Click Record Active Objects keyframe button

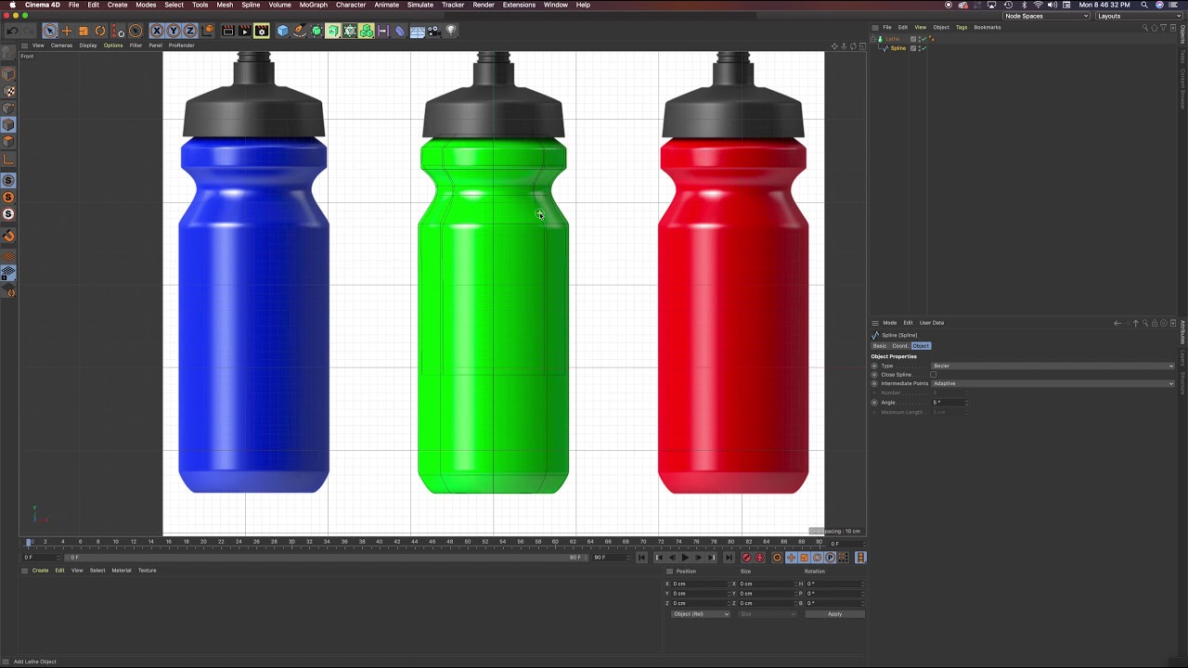[x=746, y=558]
